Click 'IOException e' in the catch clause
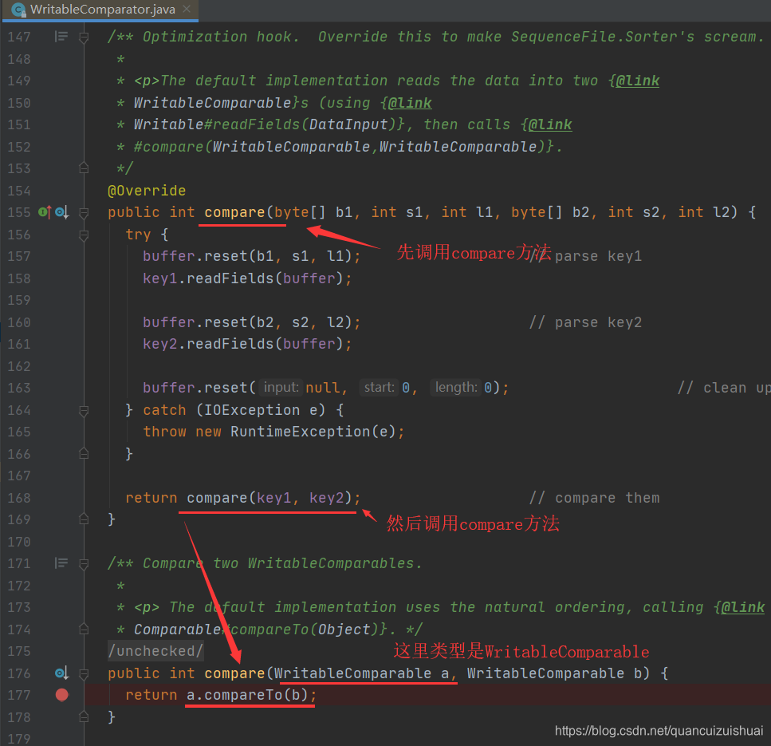This screenshot has height=746, width=771. coord(261,410)
